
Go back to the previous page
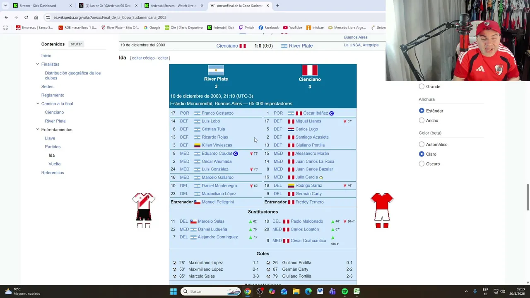pos(6,17)
